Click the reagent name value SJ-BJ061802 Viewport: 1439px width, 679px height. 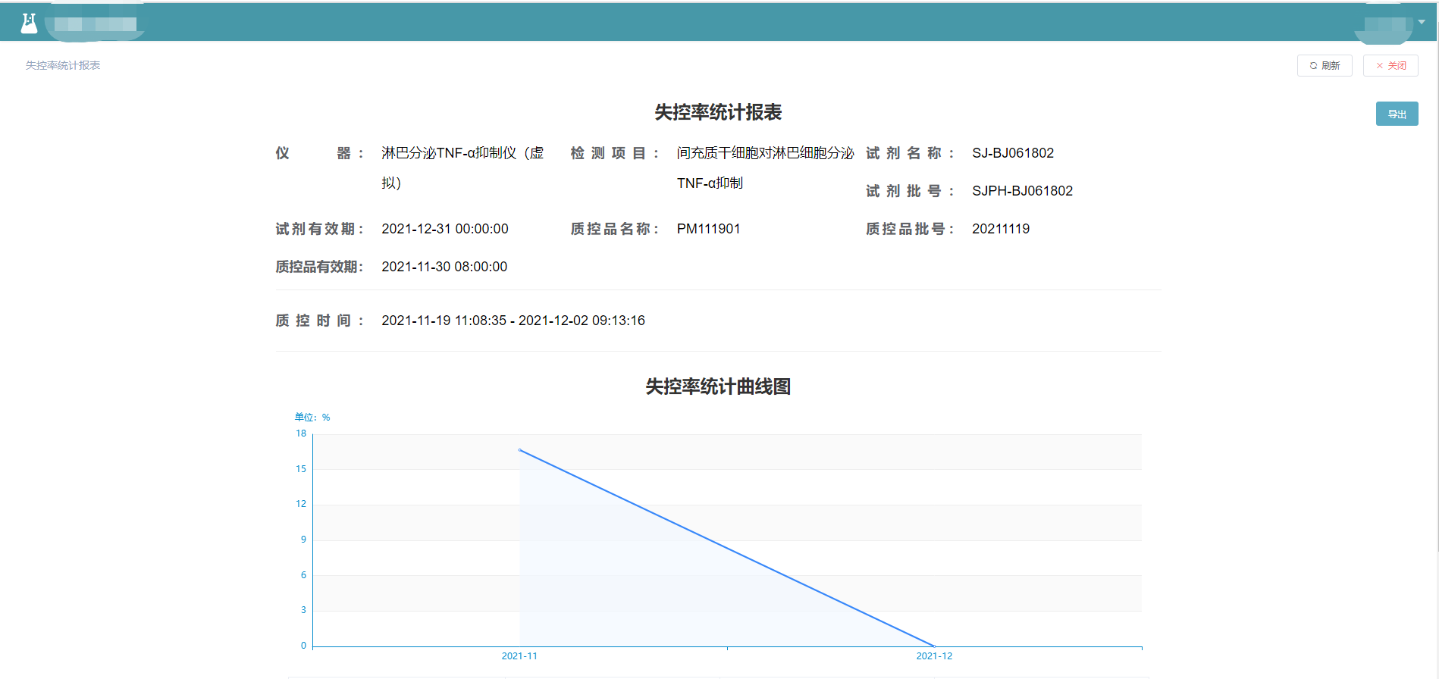tap(1013, 153)
